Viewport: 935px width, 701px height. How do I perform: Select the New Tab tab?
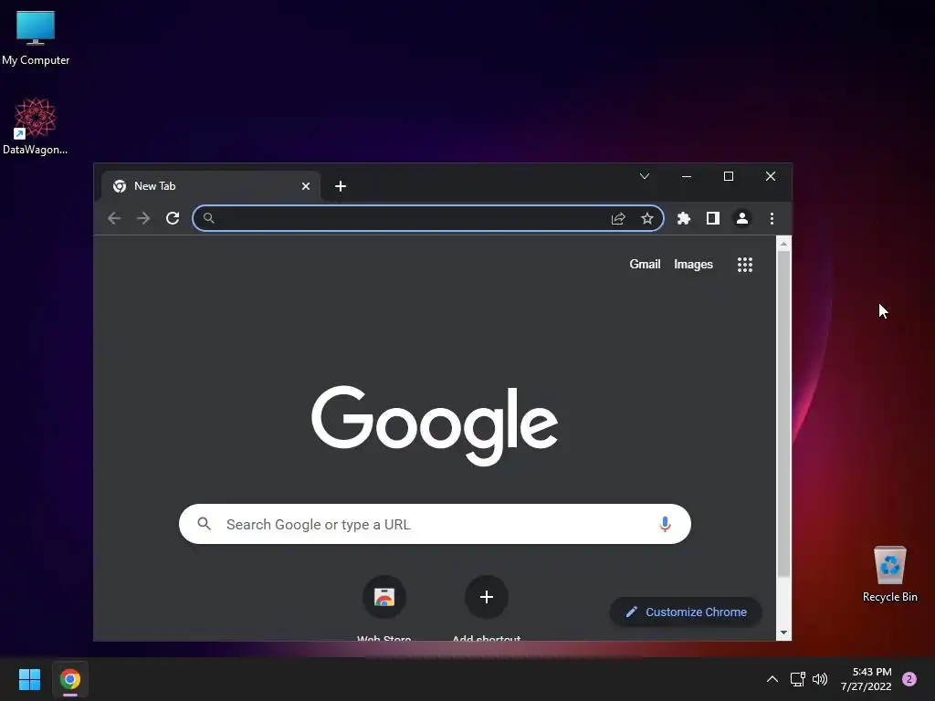point(211,186)
